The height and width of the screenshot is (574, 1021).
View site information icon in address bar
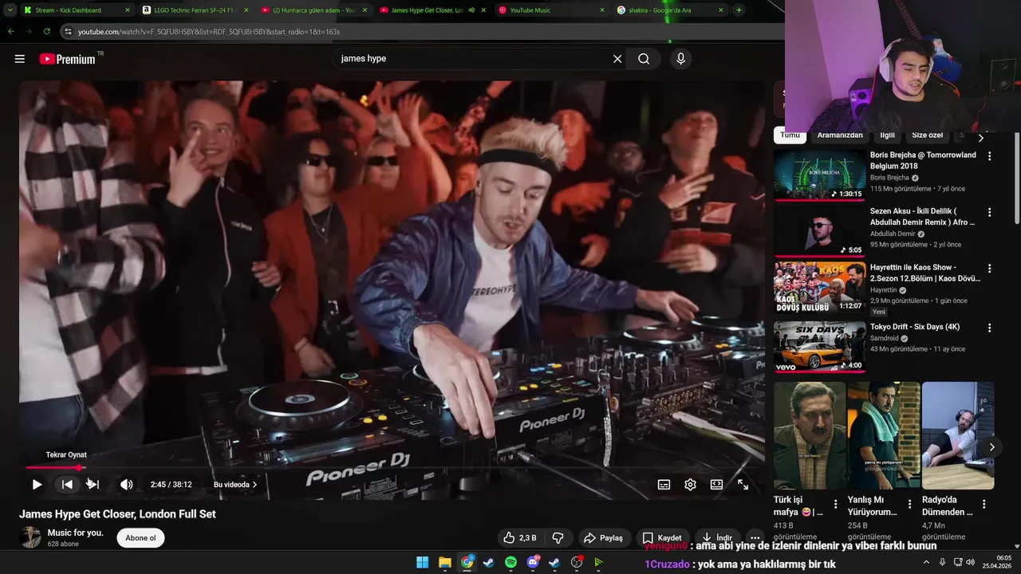(x=69, y=32)
